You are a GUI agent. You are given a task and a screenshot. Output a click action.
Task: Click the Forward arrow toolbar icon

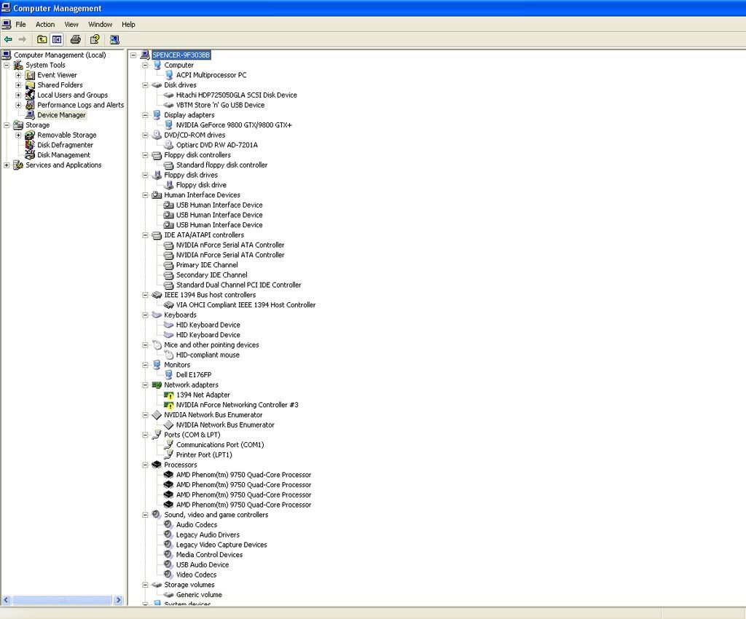(x=23, y=39)
